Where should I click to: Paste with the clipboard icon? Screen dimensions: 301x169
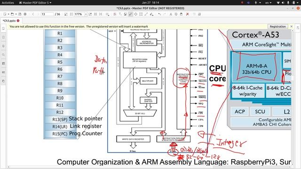[x=181, y=14]
